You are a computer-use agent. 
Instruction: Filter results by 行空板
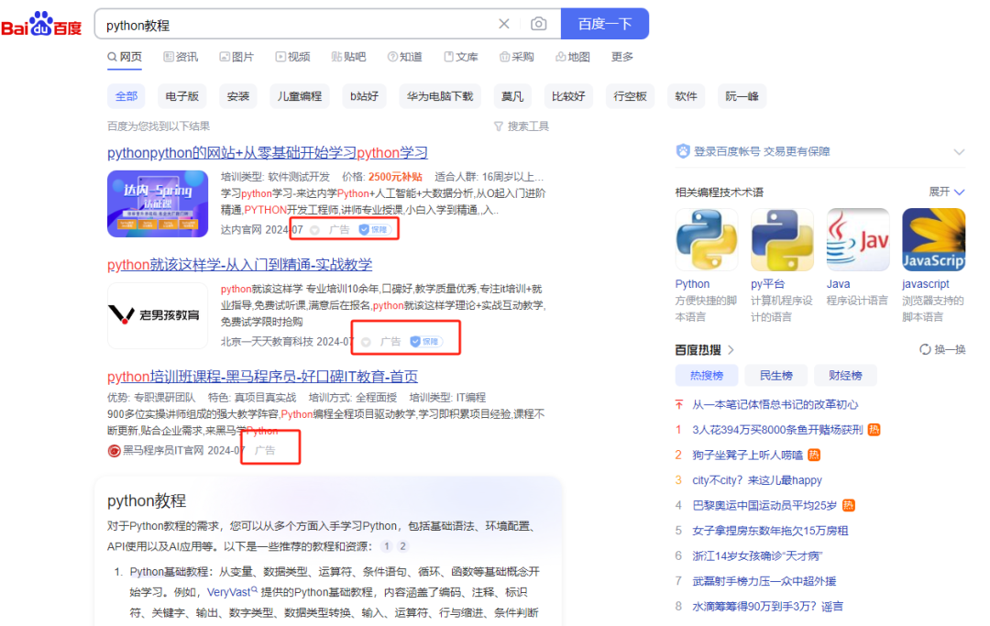pos(630,96)
